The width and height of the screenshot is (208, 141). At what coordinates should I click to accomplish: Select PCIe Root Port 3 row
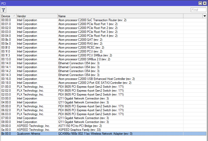pos(103,32)
